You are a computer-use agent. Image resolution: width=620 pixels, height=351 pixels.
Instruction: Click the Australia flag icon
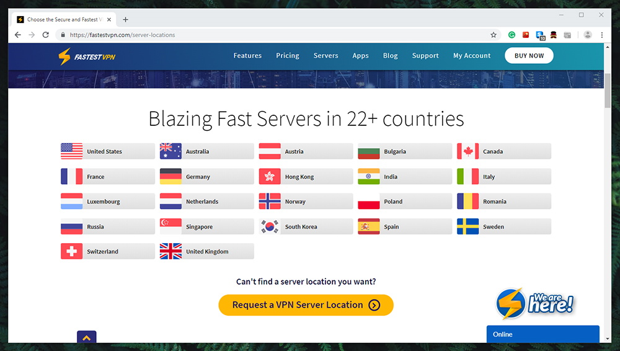point(170,151)
